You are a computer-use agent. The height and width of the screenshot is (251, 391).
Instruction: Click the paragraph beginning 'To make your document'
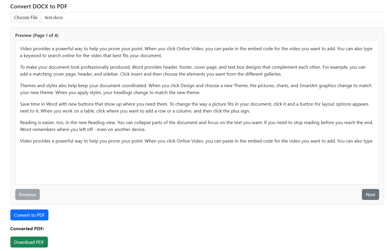(193, 70)
